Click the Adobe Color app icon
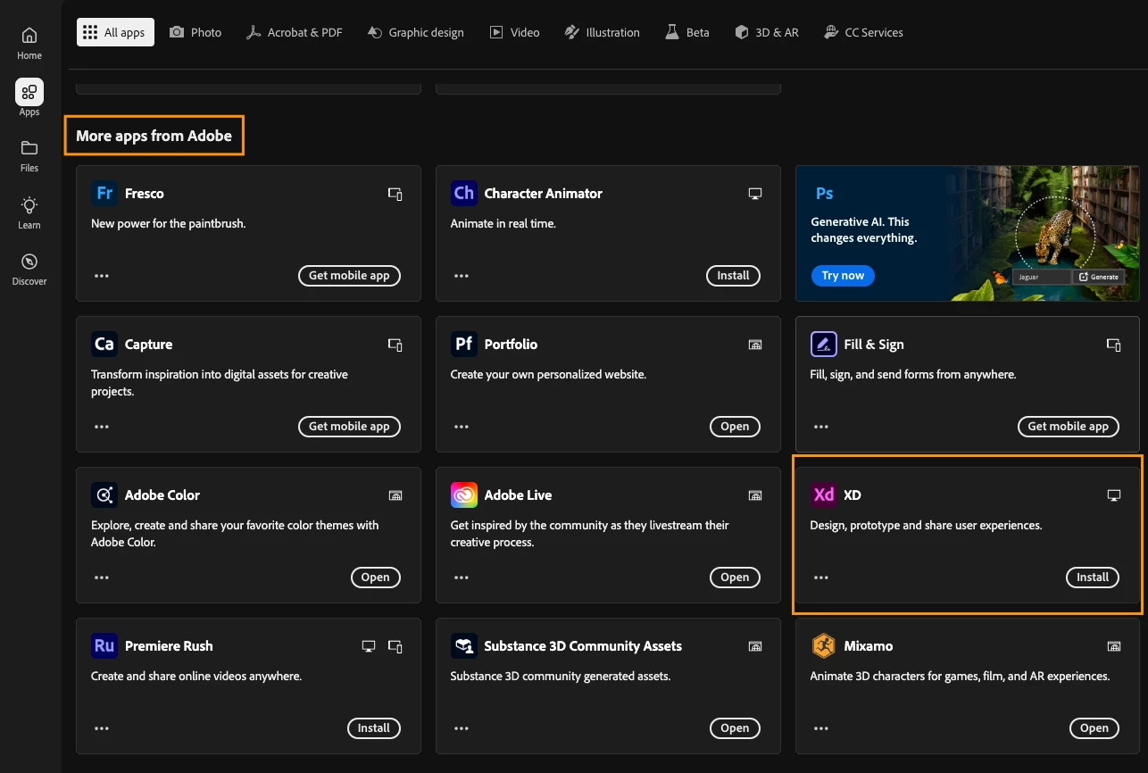Viewport: 1148px width, 773px height. [104, 495]
